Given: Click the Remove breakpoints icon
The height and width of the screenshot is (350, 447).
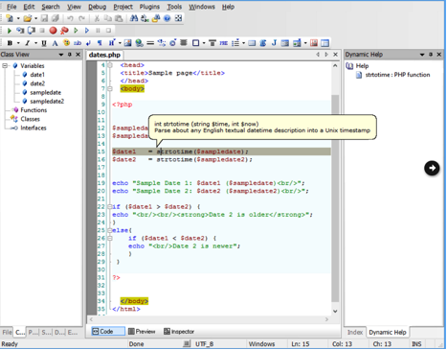Looking at the screenshot, I should coord(64,31).
